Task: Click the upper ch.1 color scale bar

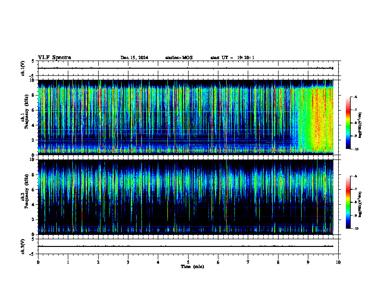Action: tap(348, 123)
